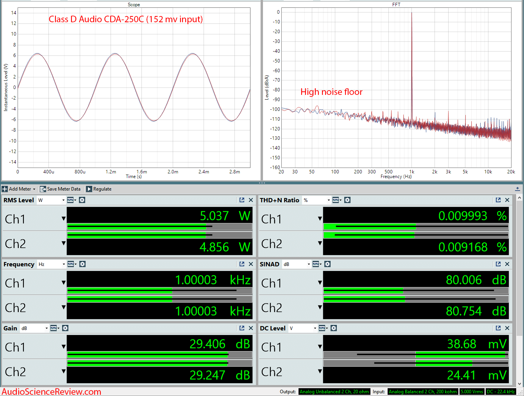Open the Frequency unit dropdown showing Hz
This screenshot has width=524, height=396.
[x=52, y=264]
